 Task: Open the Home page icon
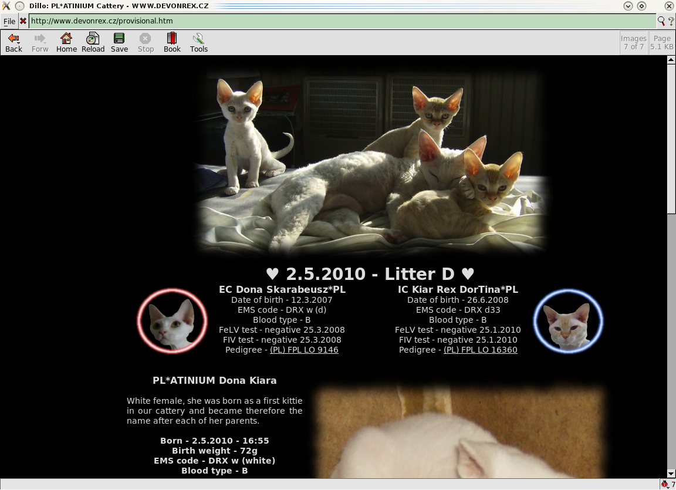coord(66,39)
